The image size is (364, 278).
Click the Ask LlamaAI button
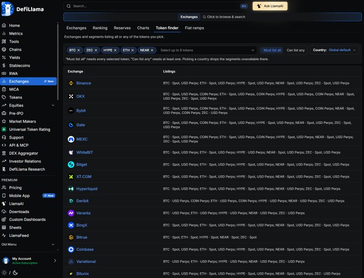(x=270, y=6)
